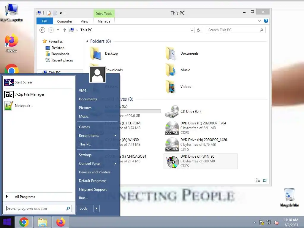Click the muted volume tray icon
Viewport: 304px width, 228px height.
276,222
